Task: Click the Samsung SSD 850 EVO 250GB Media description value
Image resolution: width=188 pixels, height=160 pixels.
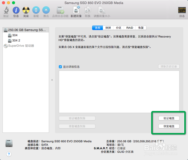Action: [66, 141]
